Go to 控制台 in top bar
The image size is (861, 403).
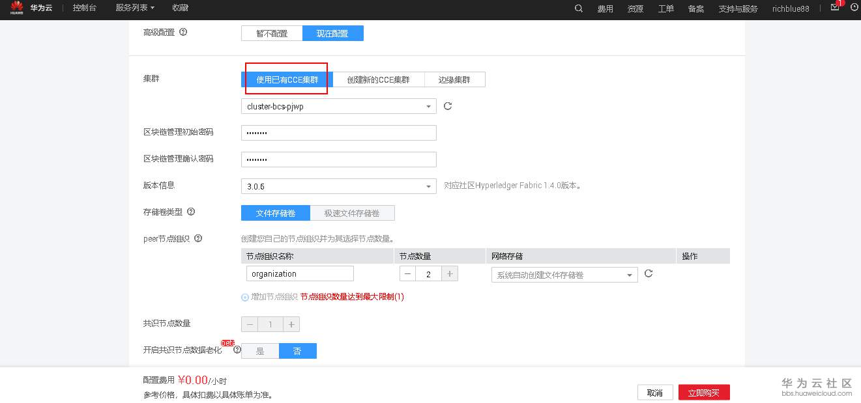pos(85,8)
